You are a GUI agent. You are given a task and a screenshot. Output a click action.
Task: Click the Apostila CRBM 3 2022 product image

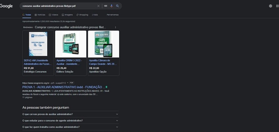pos(71,44)
